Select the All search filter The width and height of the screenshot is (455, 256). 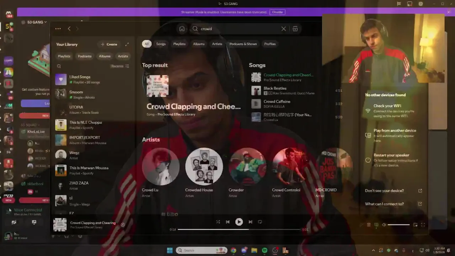tap(146, 44)
